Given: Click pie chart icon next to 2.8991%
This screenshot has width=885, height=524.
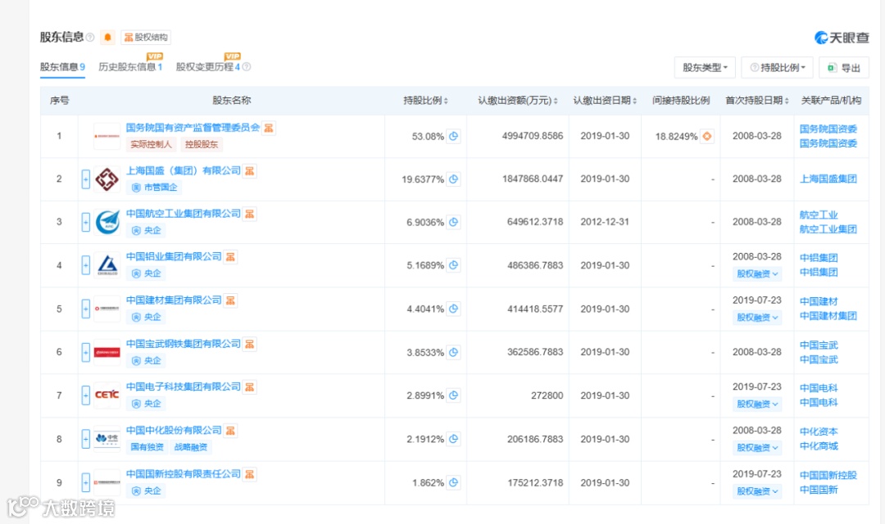Looking at the screenshot, I should [x=453, y=395].
